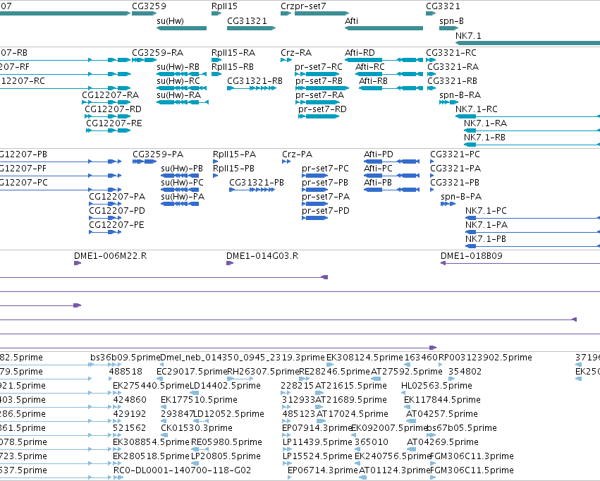Viewport: 600px width, 481px height.
Task: Select the spn-B-RA transcript label
Action: click(x=460, y=95)
